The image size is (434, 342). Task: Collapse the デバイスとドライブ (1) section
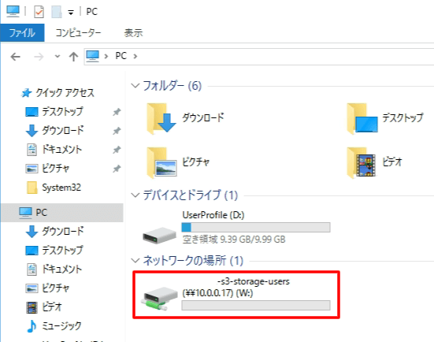[x=135, y=195]
